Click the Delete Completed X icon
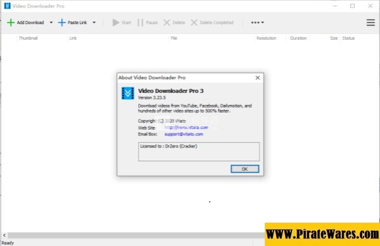The height and width of the screenshot is (246, 380). click(194, 23)
